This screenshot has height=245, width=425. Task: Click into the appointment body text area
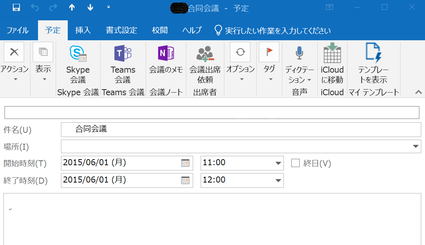pyautogui.click(x=212, y=219)
